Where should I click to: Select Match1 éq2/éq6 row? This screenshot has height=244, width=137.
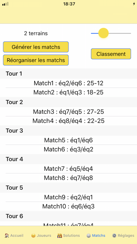click(68, 83)
